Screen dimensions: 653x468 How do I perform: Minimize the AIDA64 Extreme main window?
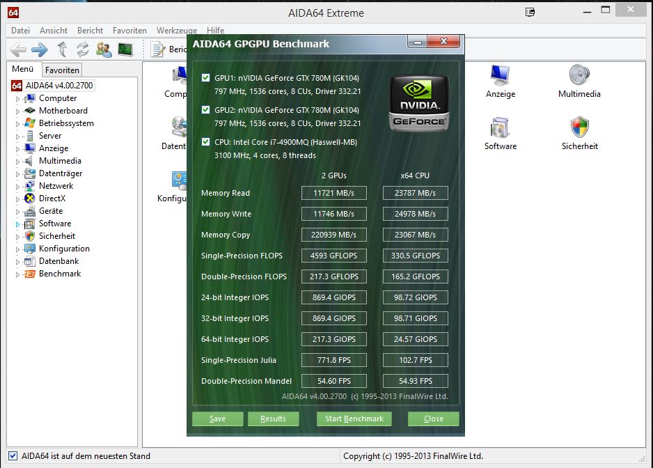pyautogui.click(x=587, y=12)
